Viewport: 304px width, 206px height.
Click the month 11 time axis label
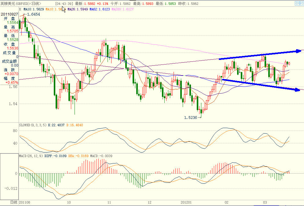tap(109, 203)
